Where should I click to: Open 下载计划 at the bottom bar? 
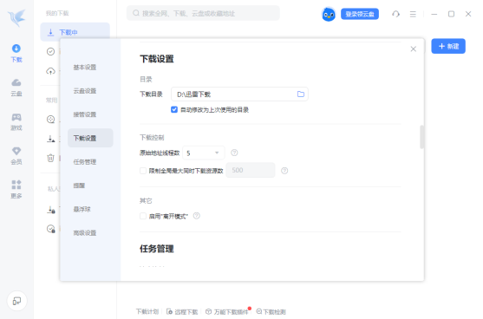[147, 311]
